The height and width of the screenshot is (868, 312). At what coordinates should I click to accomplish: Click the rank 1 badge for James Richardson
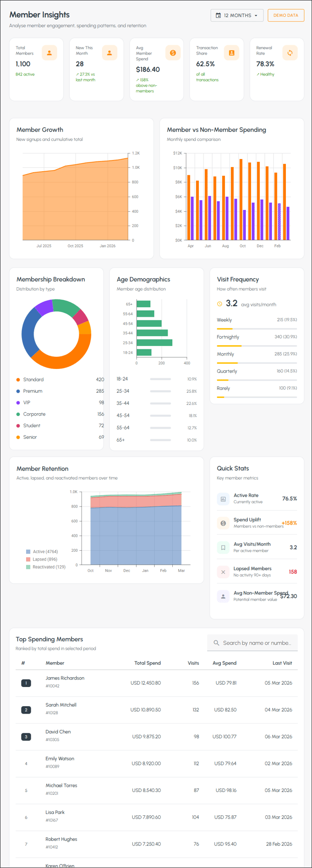[x=26, y=683]
